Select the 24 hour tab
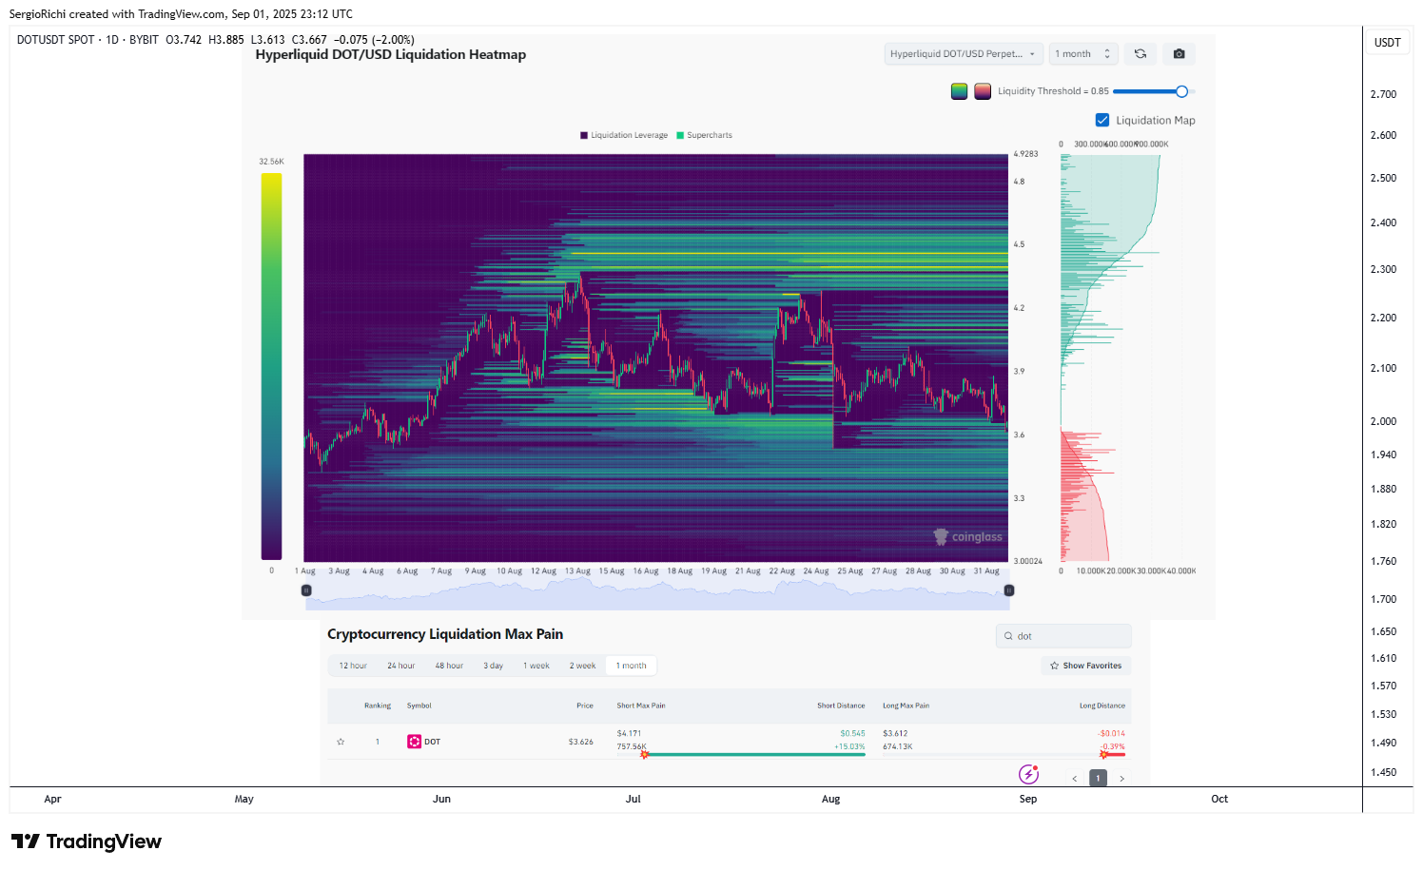The height and width of the screenshot is (870, 1423). click(400, 666)
